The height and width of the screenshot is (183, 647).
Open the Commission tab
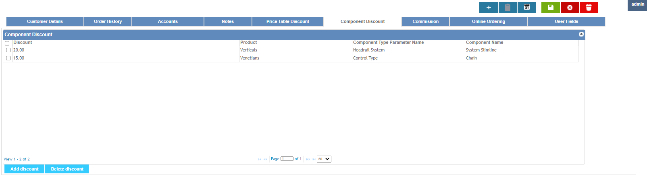tap(425, 22)
